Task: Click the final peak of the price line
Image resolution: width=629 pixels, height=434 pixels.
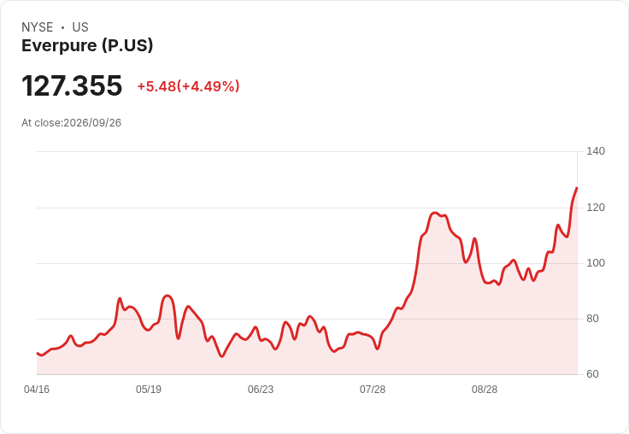Action: point(577,188)
